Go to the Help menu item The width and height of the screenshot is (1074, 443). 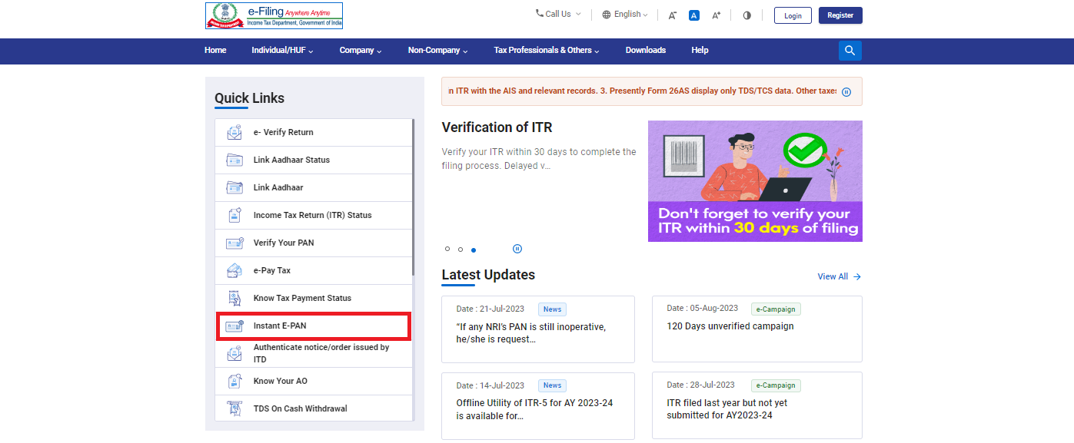coord(700,51)
